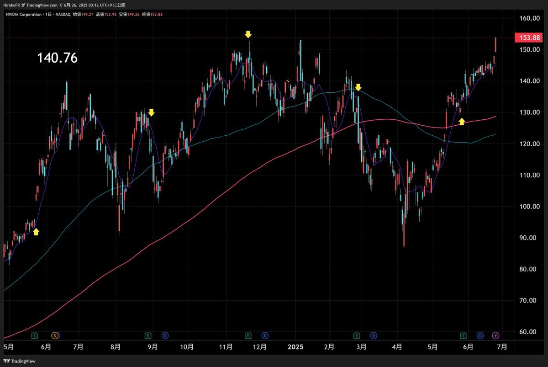The height and width of the screenshot is (367, 548).
Task: Click the first earnings E marker after 5月
Action: (35, 335)
